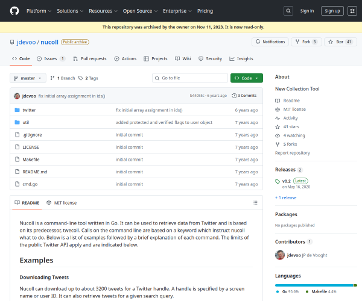
Task: Open the appearance settings icon beside Sign up
Action: tap(352, 11)
